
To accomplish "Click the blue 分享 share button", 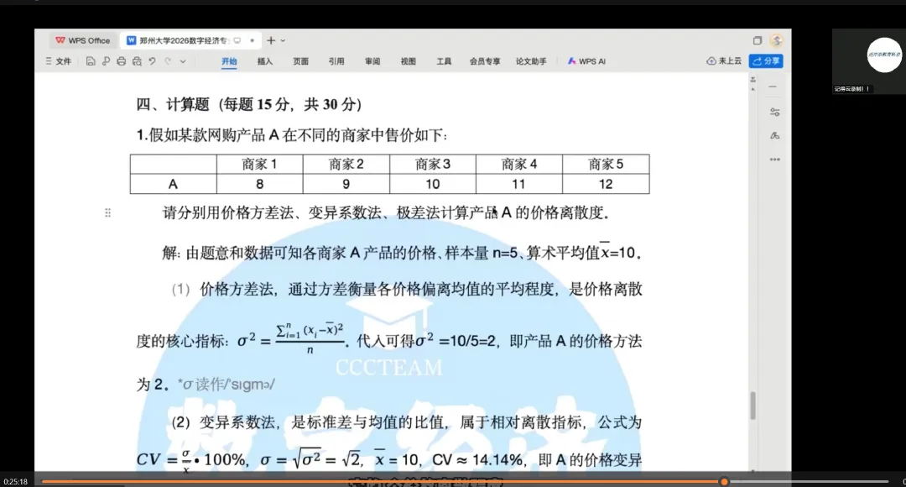I will tap(766, 60).
